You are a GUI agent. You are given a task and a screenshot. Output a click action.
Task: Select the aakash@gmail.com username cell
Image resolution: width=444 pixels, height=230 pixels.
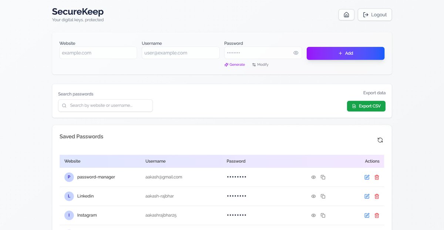(x=164, y=177)
